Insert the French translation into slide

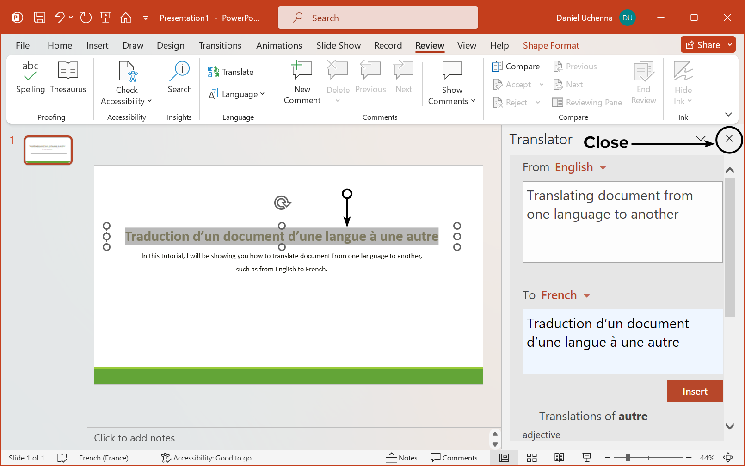click(x=695, y=391)
